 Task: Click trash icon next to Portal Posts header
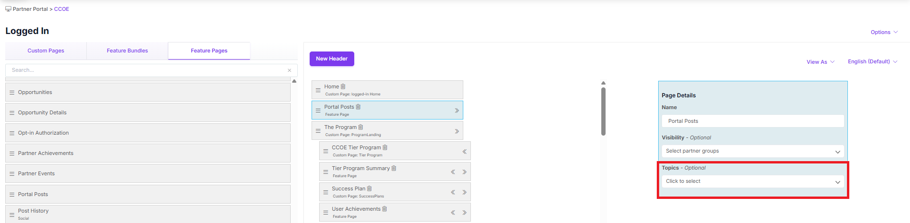coord(358,107)
